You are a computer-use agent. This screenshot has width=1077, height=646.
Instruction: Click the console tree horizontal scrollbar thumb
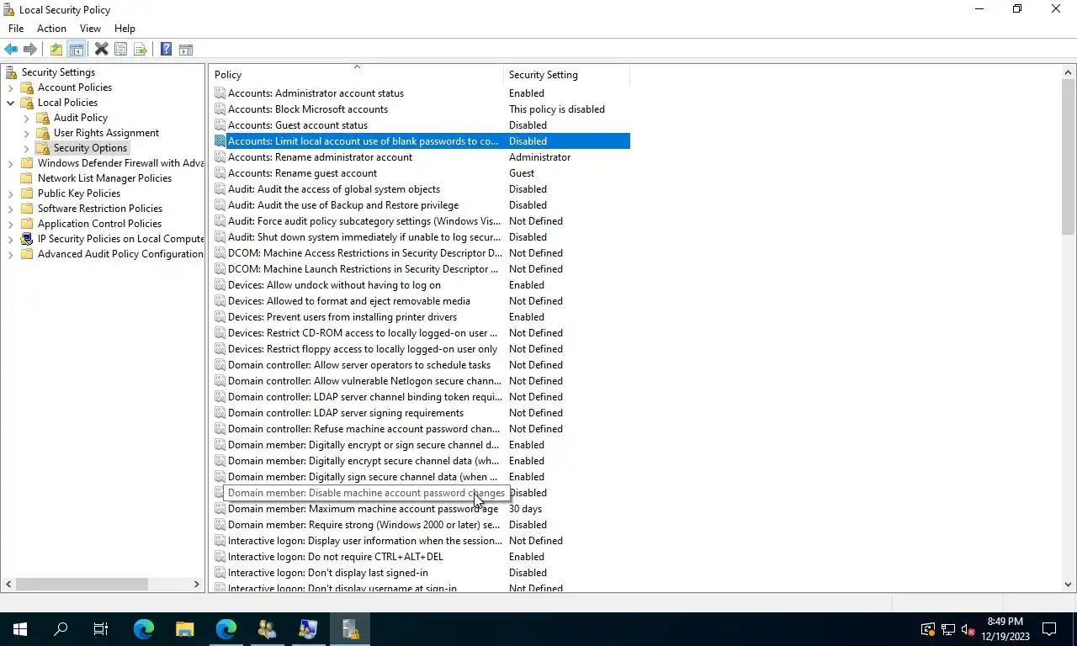[x=82, y=584]
